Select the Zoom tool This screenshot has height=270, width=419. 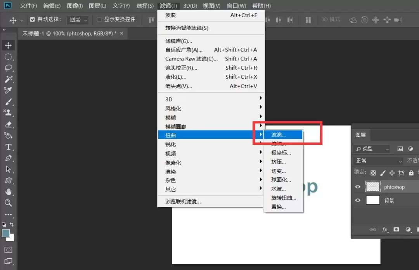tap(8, 203)
